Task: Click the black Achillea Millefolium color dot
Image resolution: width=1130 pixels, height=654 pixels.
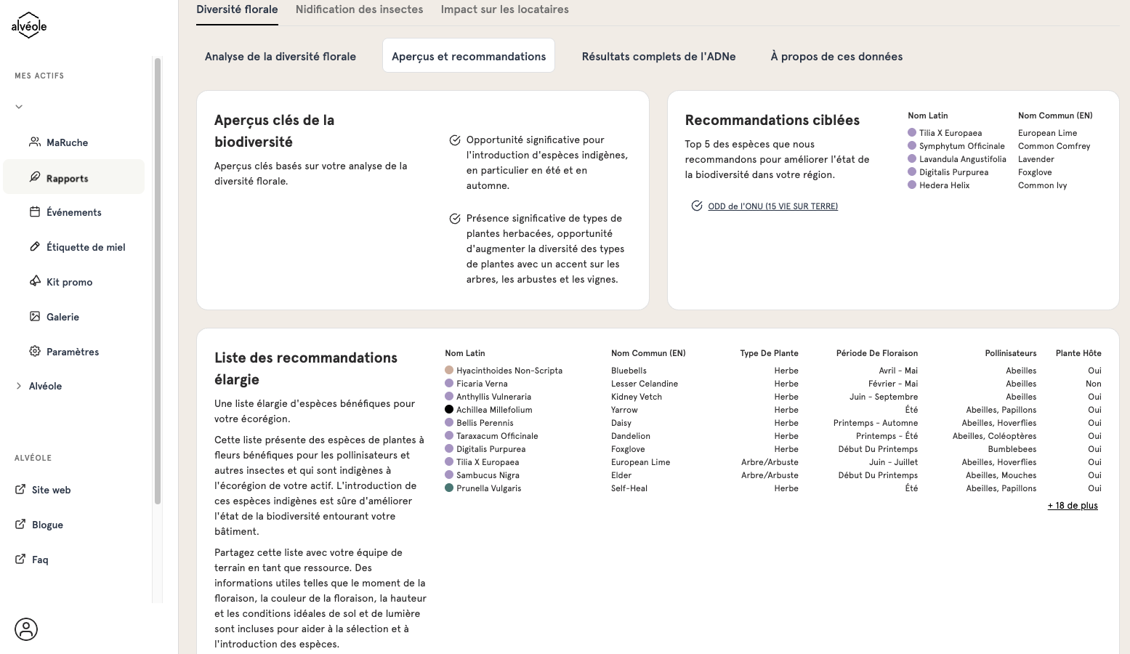Action: click(449, 409)
